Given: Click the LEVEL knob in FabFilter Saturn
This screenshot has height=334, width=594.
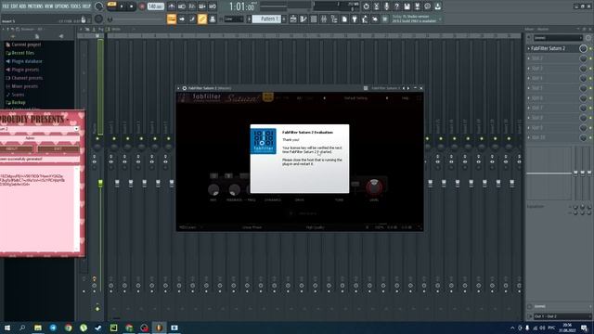Looking at the screenshot, I should coord(374,186).
